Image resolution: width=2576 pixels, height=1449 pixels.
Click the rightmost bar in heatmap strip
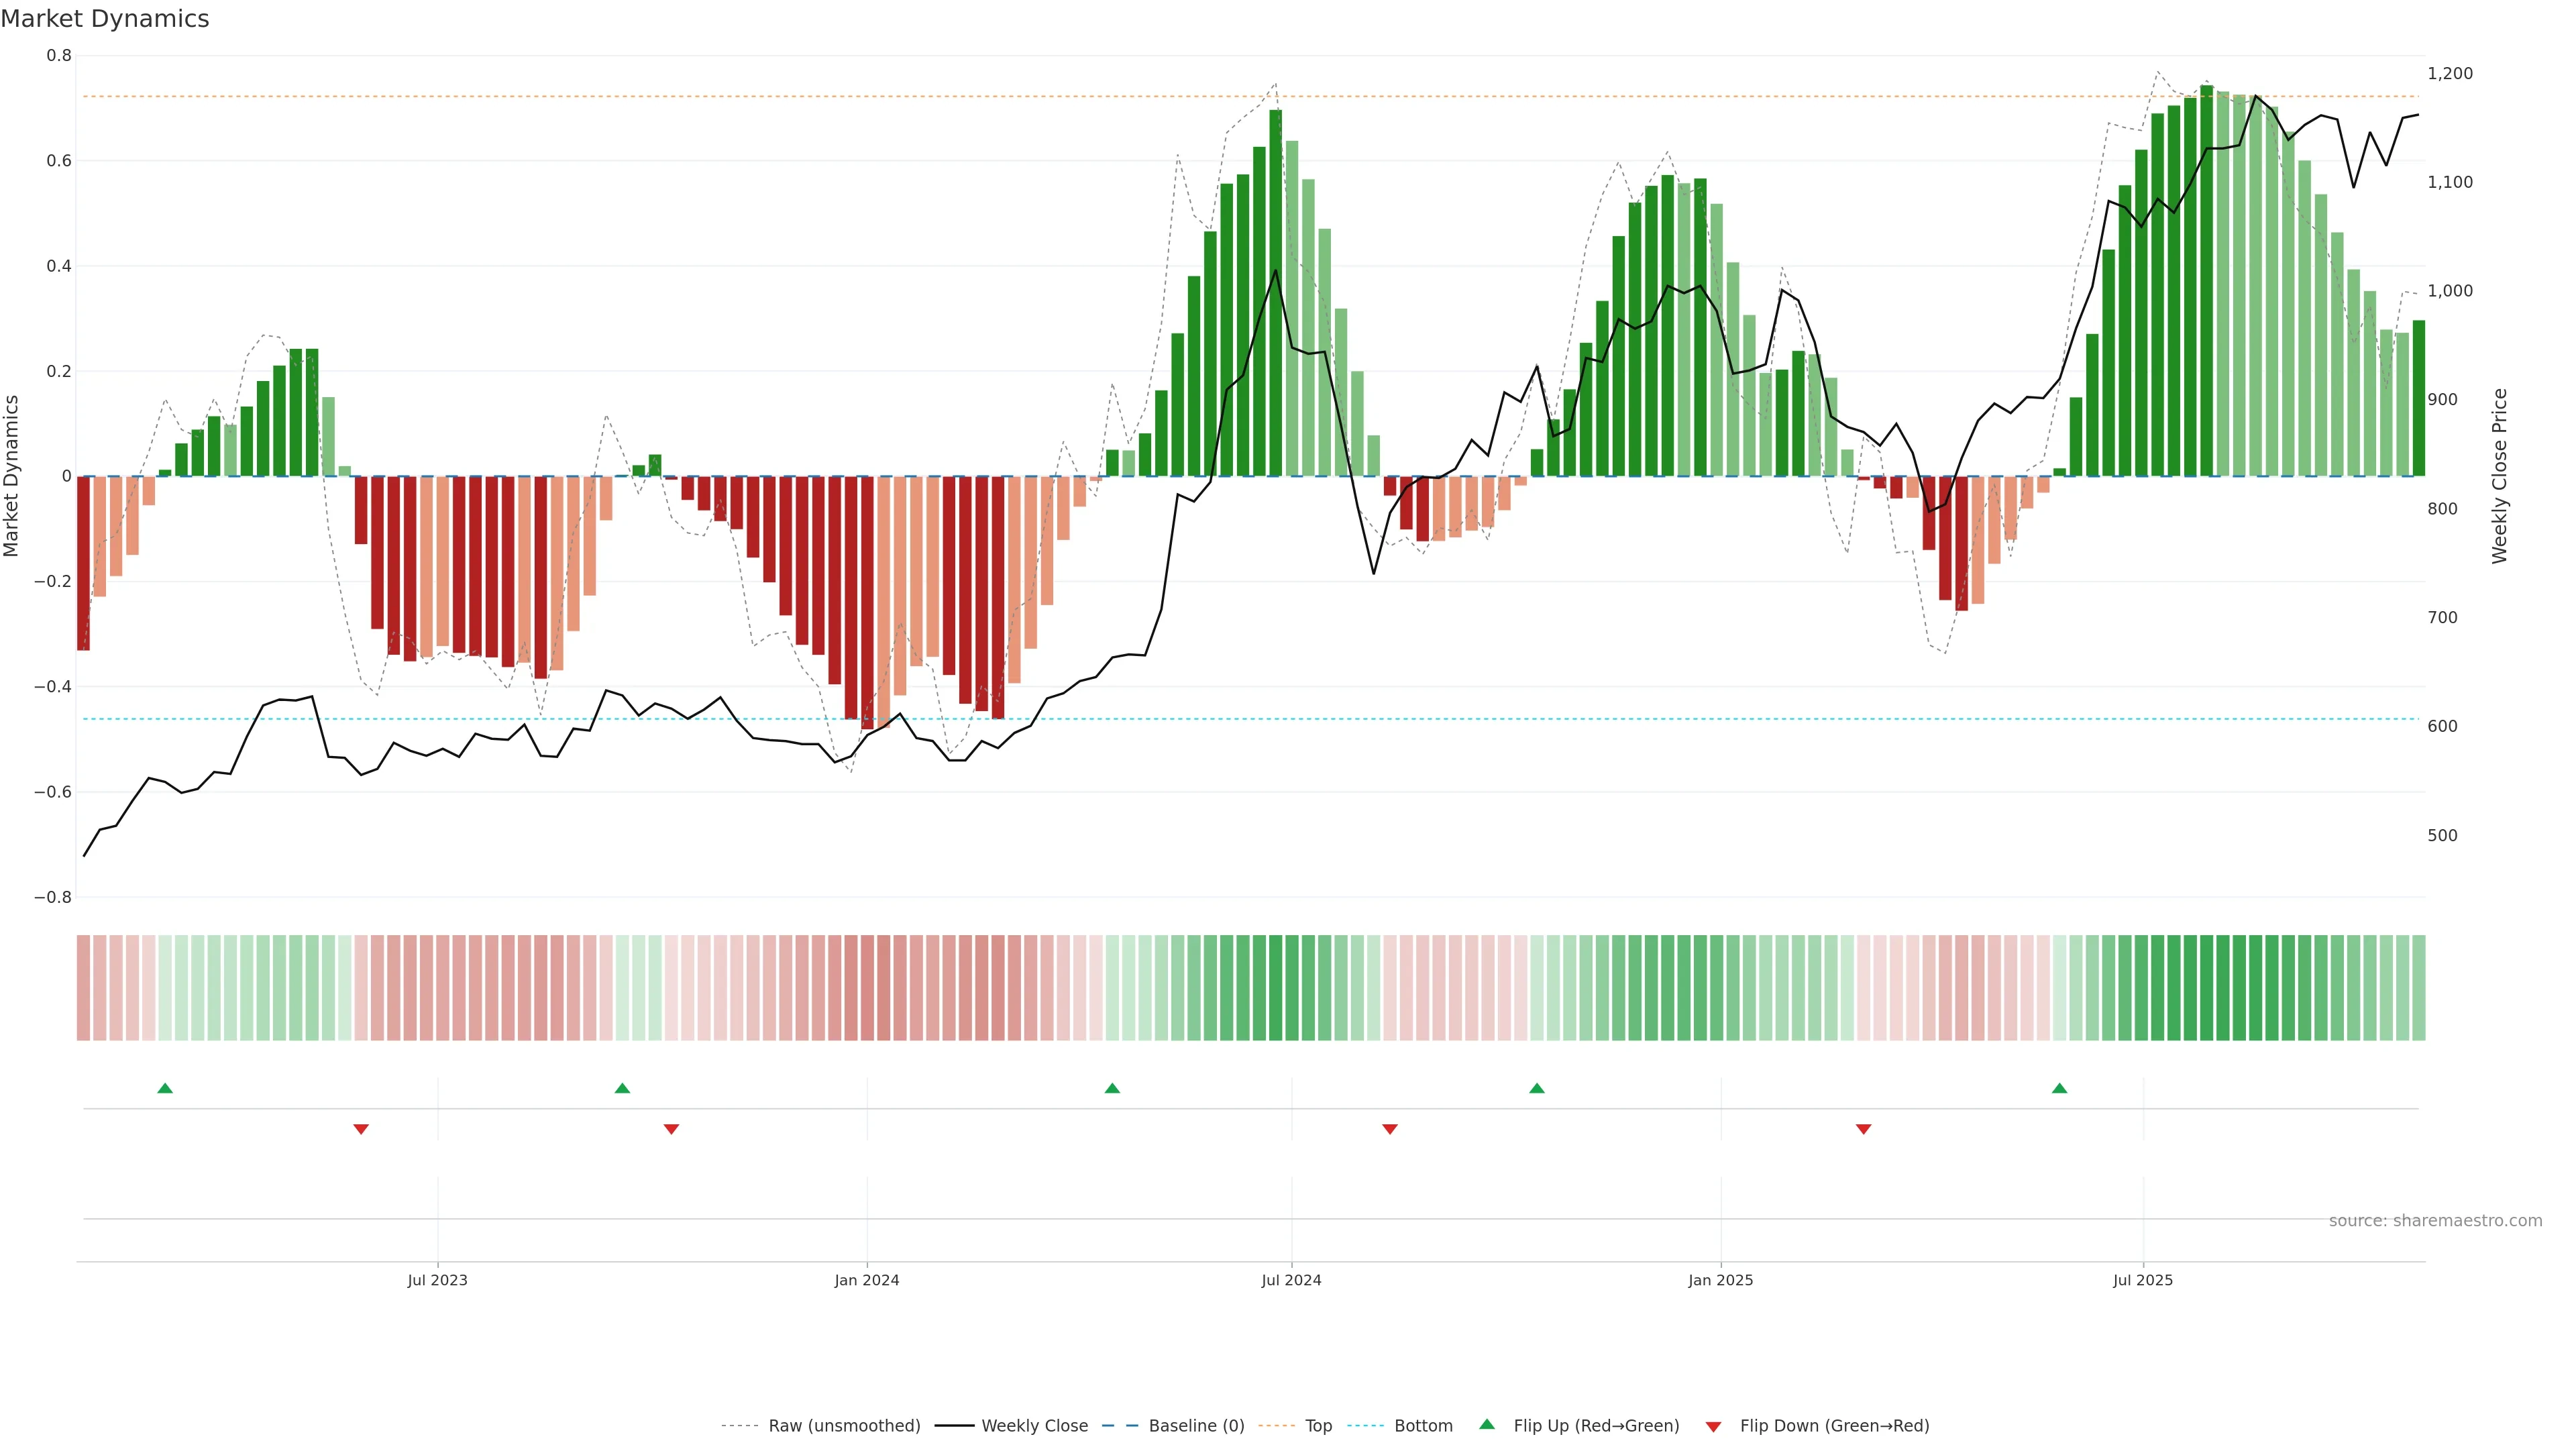click(2418, 988)
